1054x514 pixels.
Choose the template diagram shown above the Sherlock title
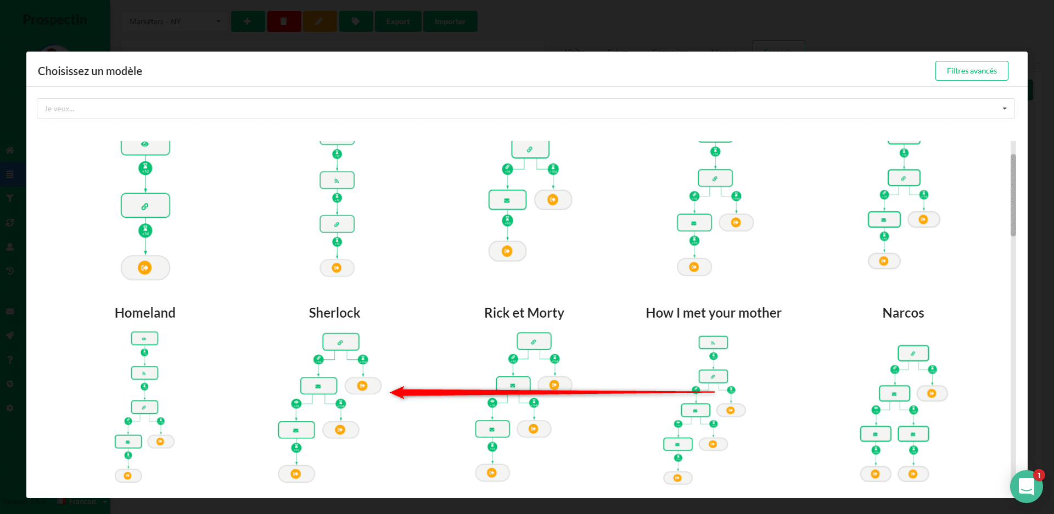pyautogui.click(x=337, y=209)
